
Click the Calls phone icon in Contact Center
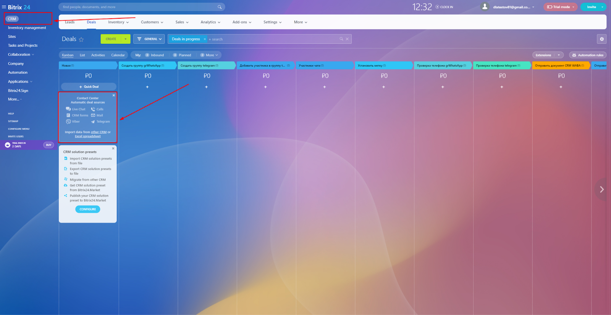pos(93,109)
